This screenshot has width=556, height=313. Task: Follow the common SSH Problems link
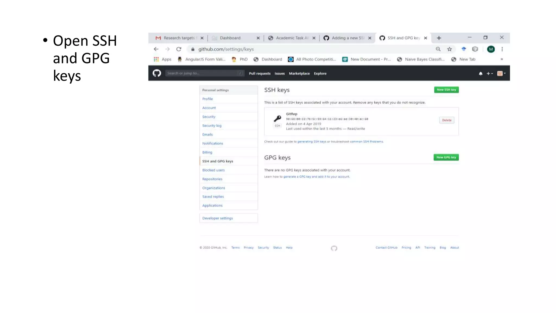coord(366,142)
